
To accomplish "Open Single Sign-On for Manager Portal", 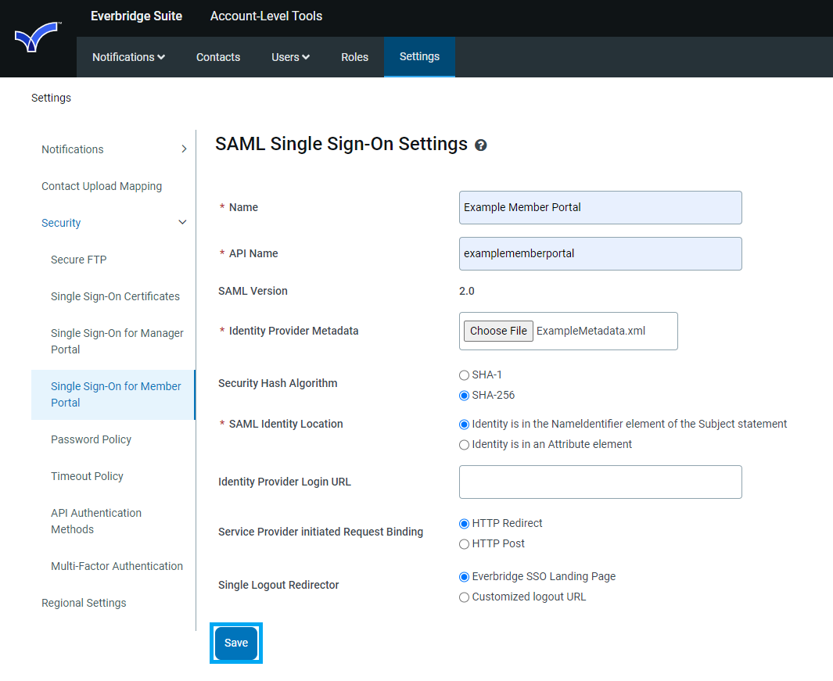I will (x=117, y=341).
